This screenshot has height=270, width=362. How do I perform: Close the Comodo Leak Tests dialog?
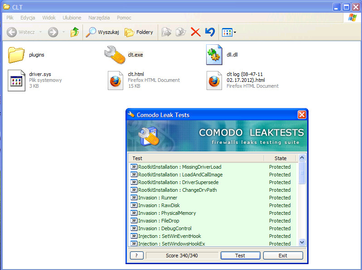(x=302, y=114)
